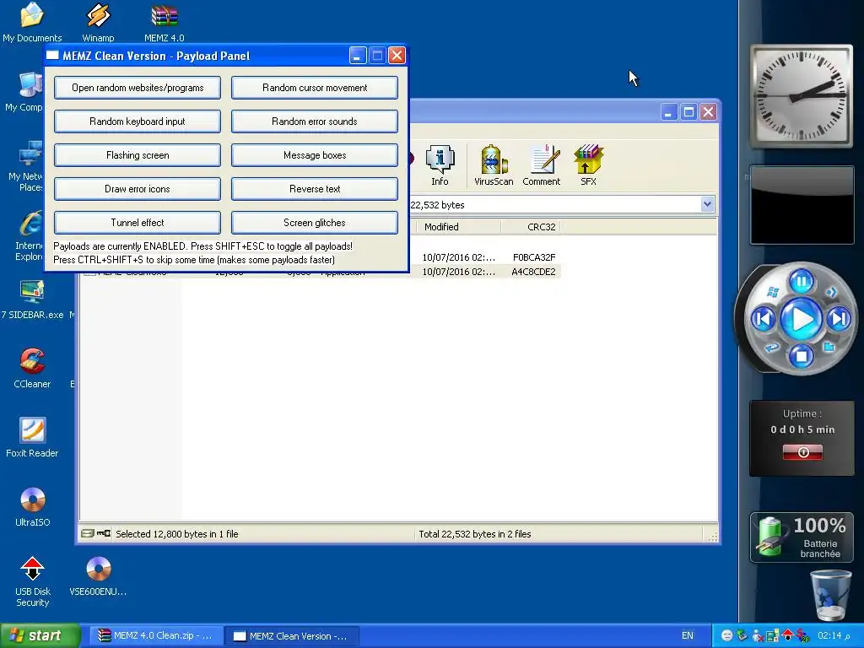Open USB Disk Security desktop shortcut
The image size is (864, 648).
click(x=32, y=582)
